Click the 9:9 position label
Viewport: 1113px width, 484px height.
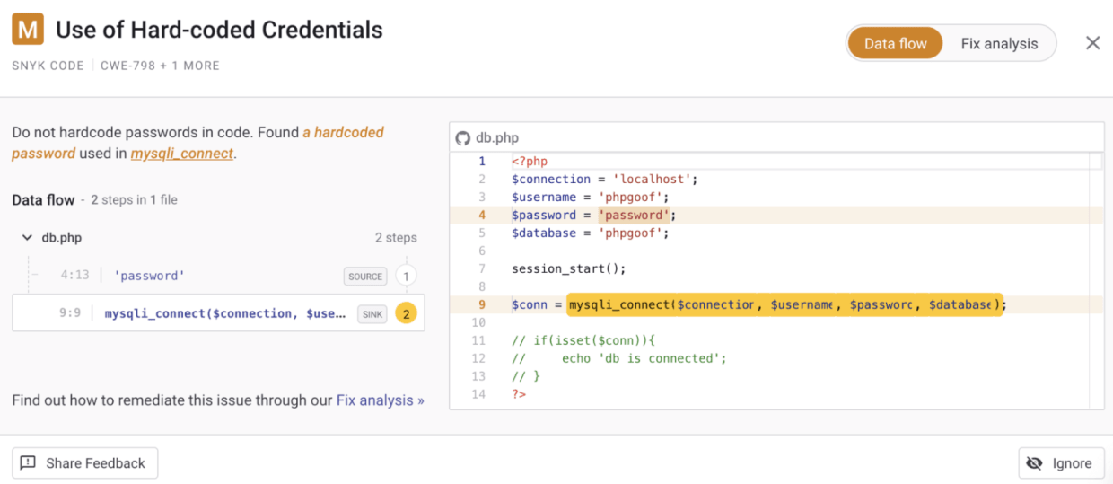70,313
